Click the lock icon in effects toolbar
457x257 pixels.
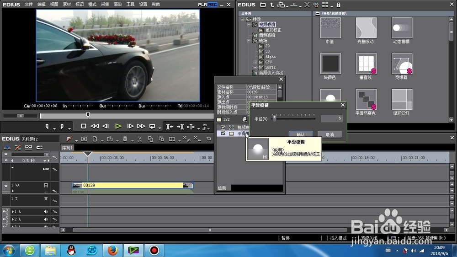click(338, 5)
